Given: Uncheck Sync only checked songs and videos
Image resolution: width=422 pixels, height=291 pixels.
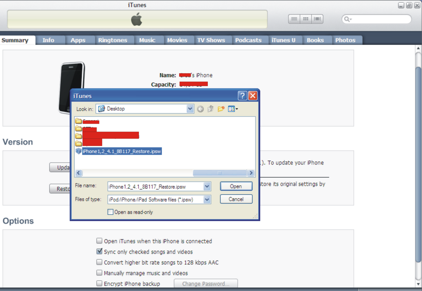Looking at the screenshot, I should click(99, 252).
